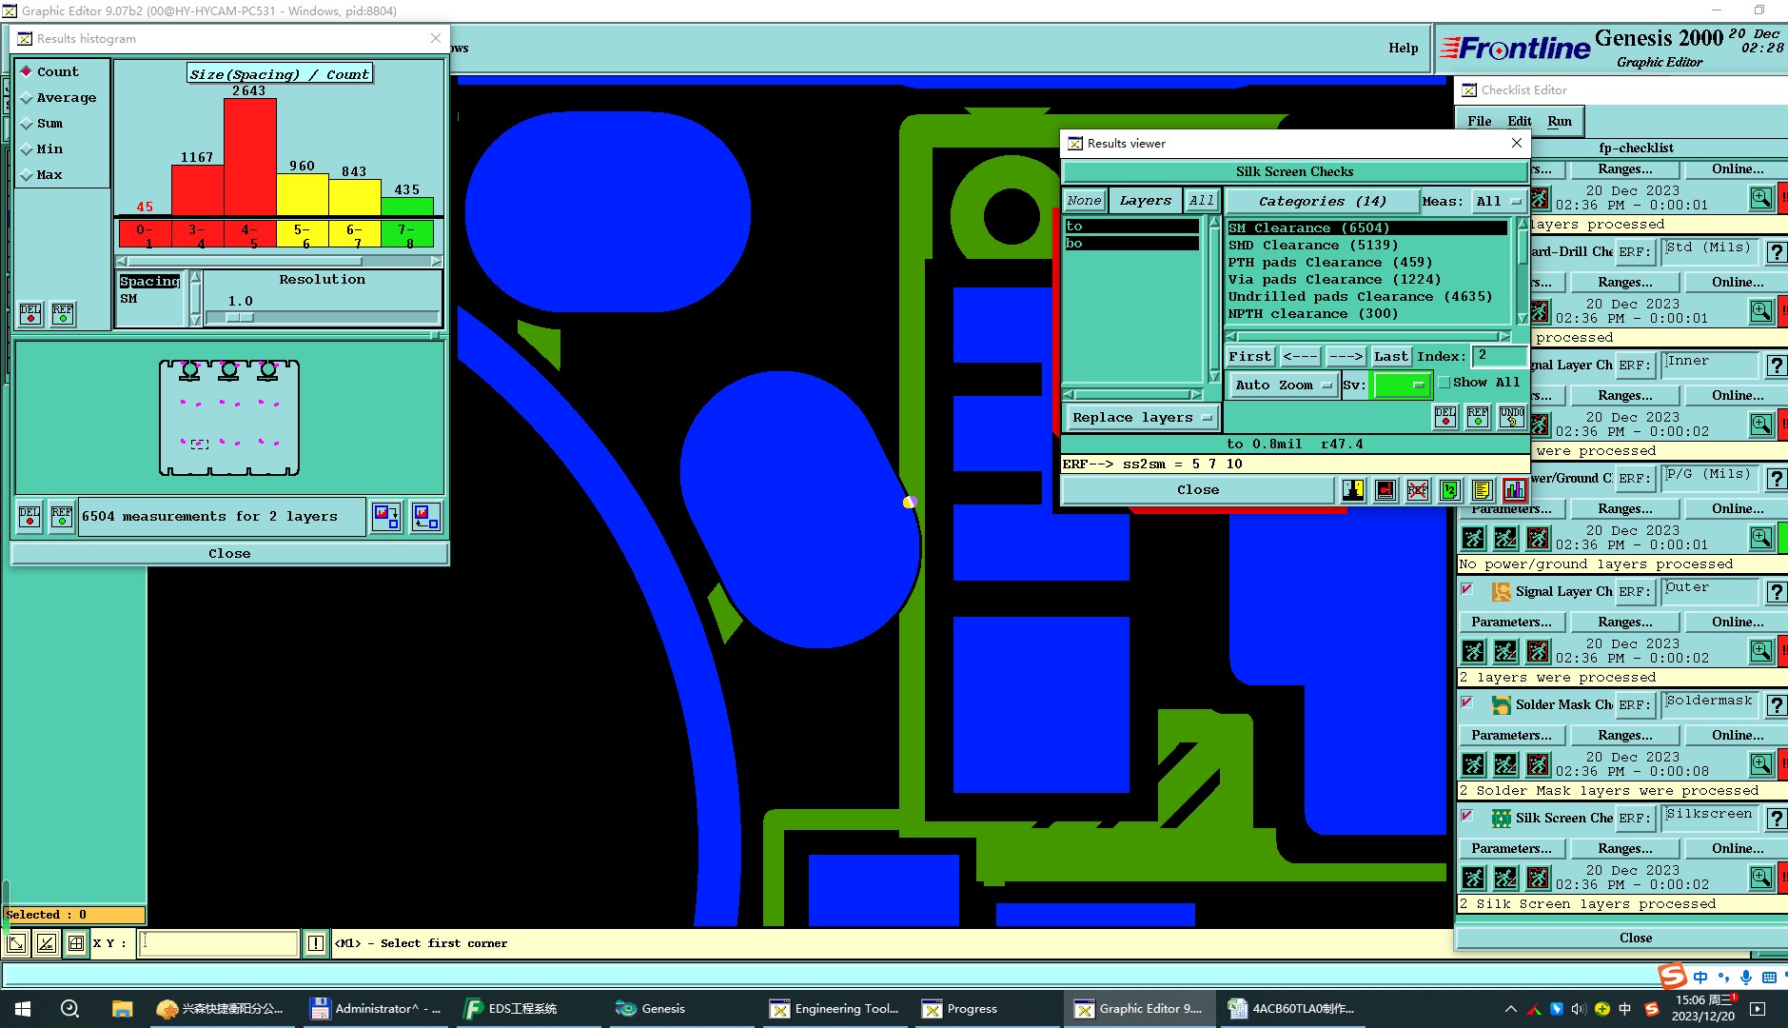Click REF icon next to 6504 measurements text

pyautogui.click(x=62, y=517)
